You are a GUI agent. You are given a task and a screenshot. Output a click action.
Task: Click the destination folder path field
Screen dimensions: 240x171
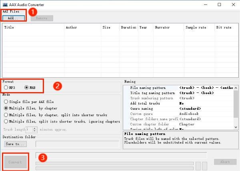point(77,144)
